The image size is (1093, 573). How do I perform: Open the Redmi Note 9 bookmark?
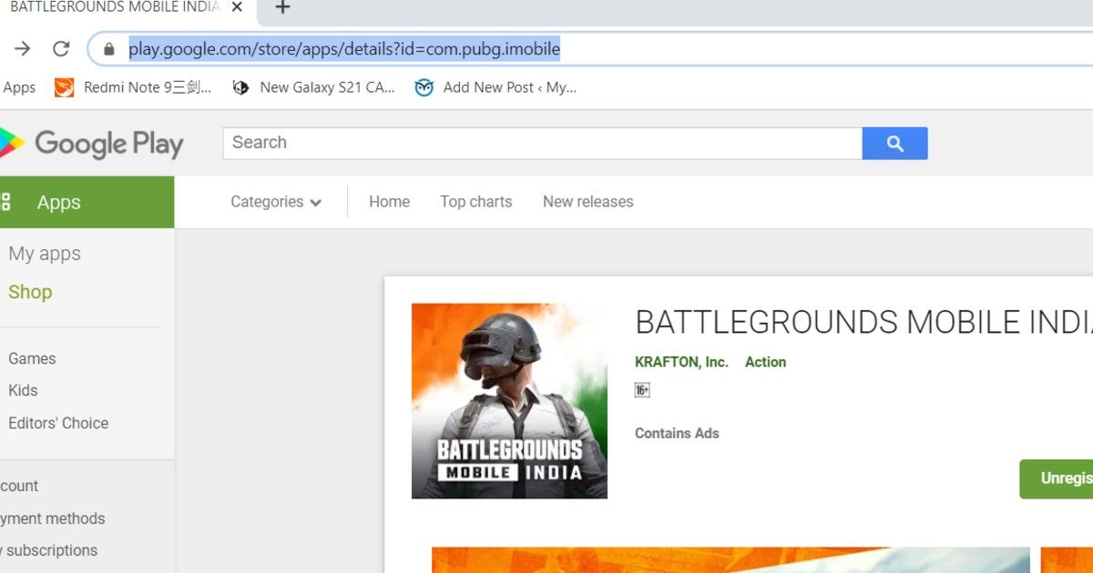coord(133,87)
